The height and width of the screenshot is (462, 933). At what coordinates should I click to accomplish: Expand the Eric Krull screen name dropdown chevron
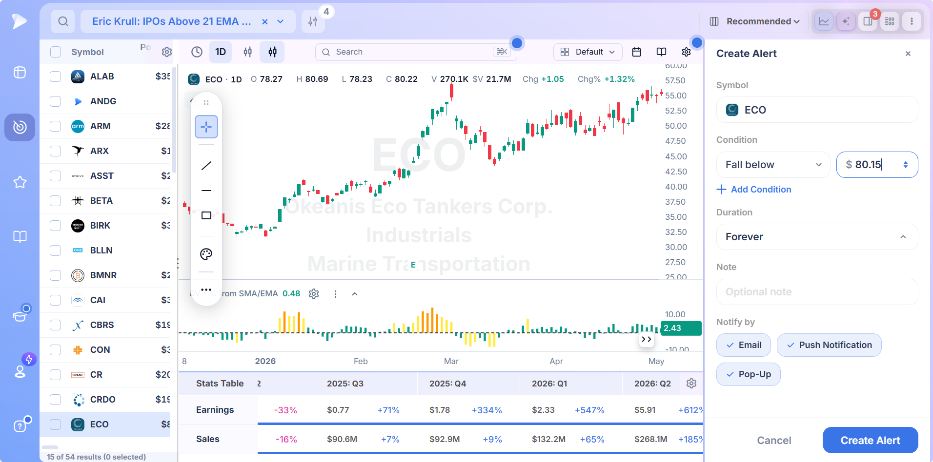tap(281, 21)
